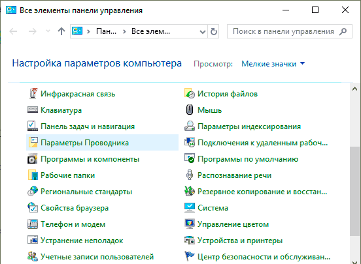The image size is (361, 264).
Task: Open the История файлов link
Action: pos(228,94)
